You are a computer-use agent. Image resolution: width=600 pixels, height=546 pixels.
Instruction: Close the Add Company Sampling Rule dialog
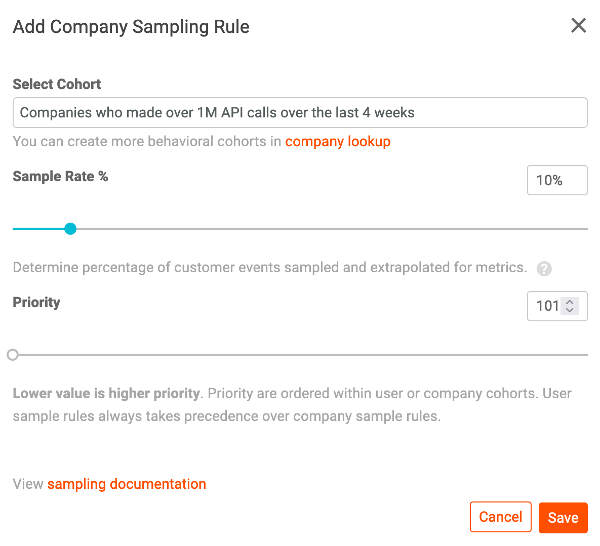coord(578,25)
